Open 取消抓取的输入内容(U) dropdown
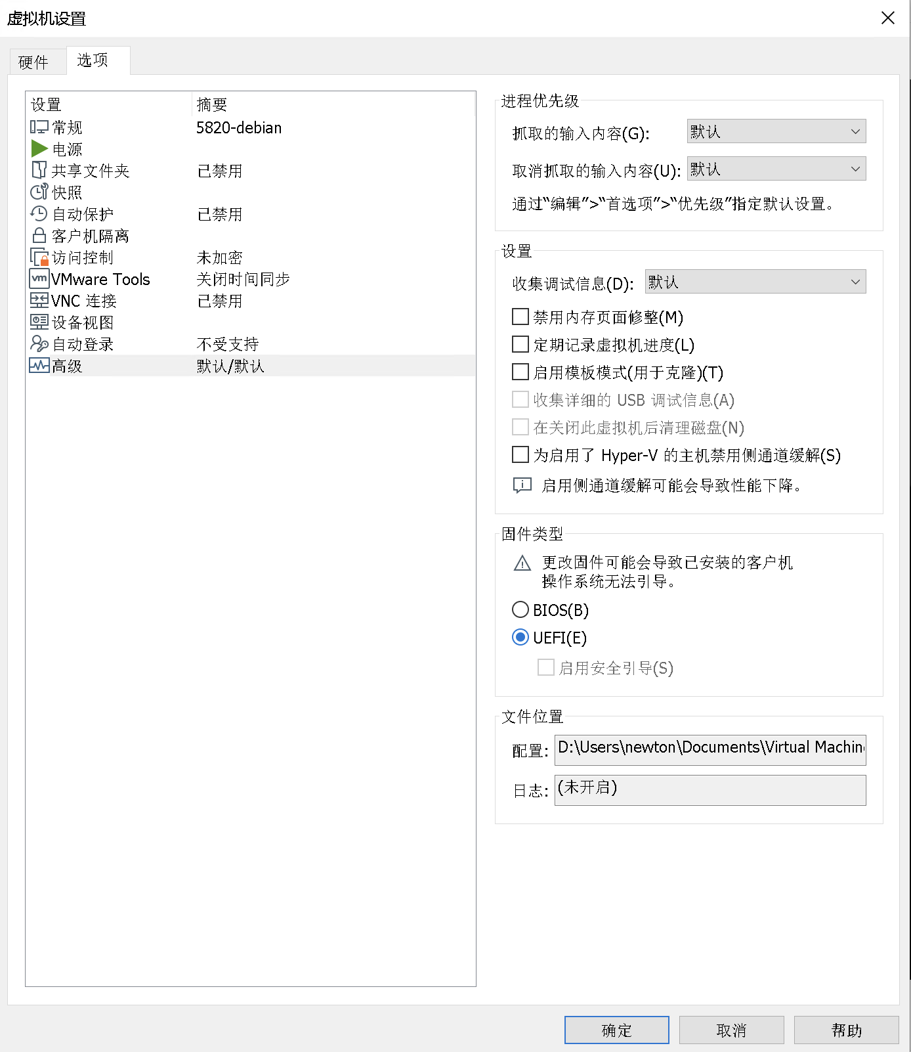911x1052 pixels. [776, 169]
